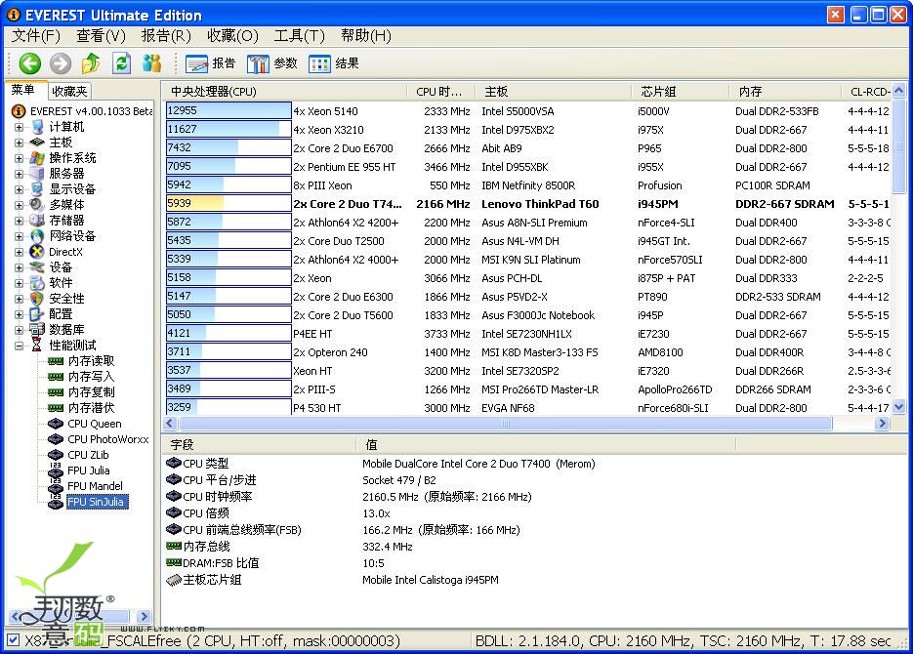This screenshot has height=654, width=913.
Task: Open the 参数 parameters toolbar button
Action: 271,63
